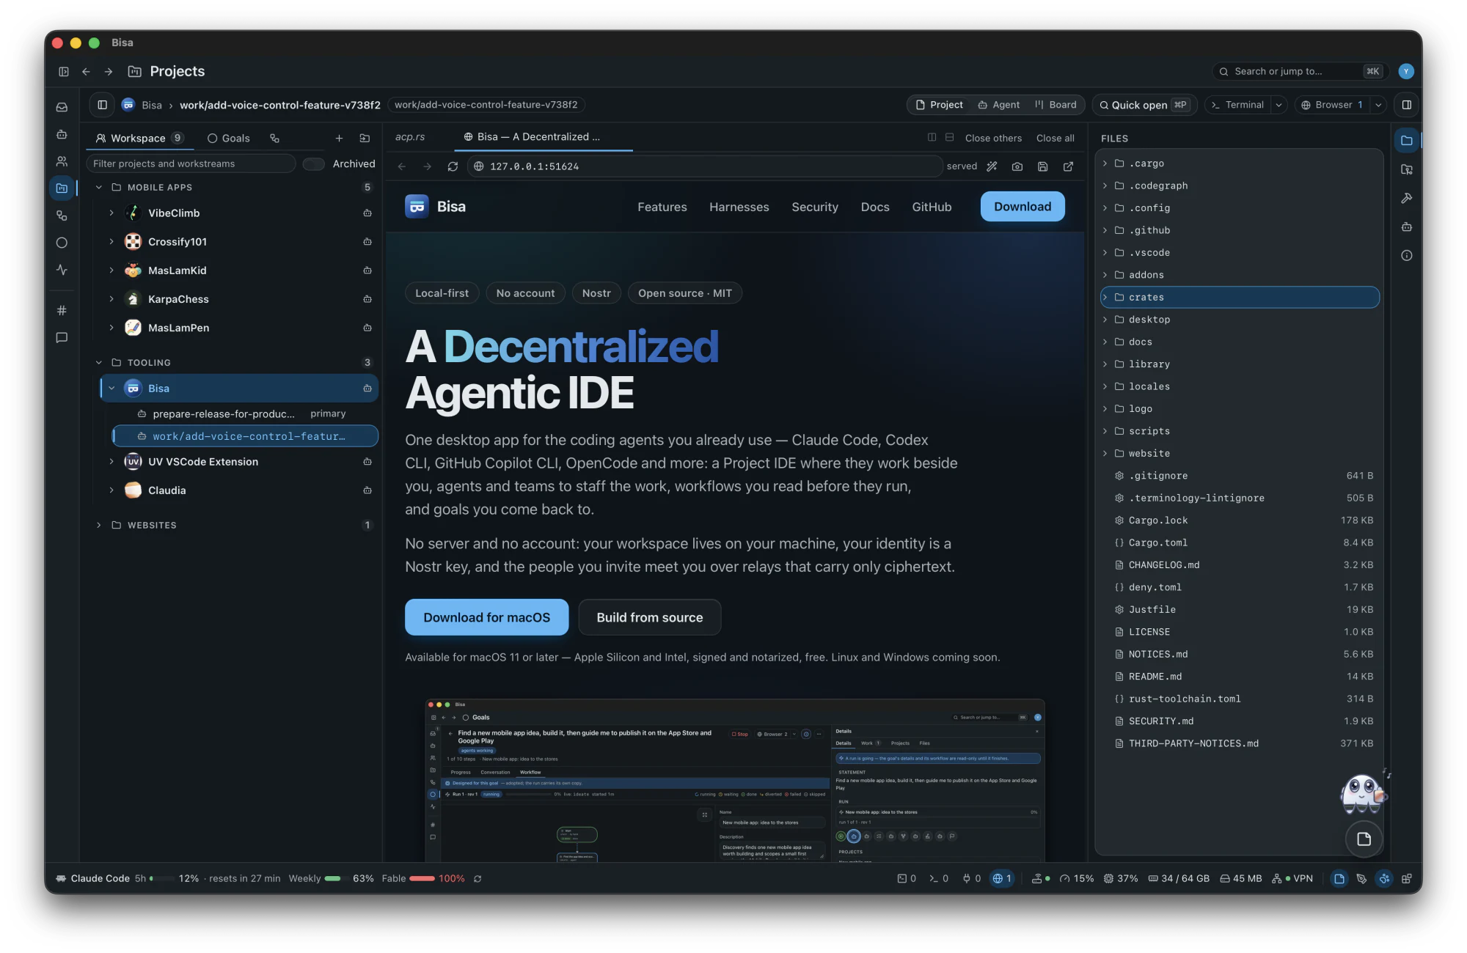Toggle the Files panel icon in right rail

click(x=1406, y=140)
